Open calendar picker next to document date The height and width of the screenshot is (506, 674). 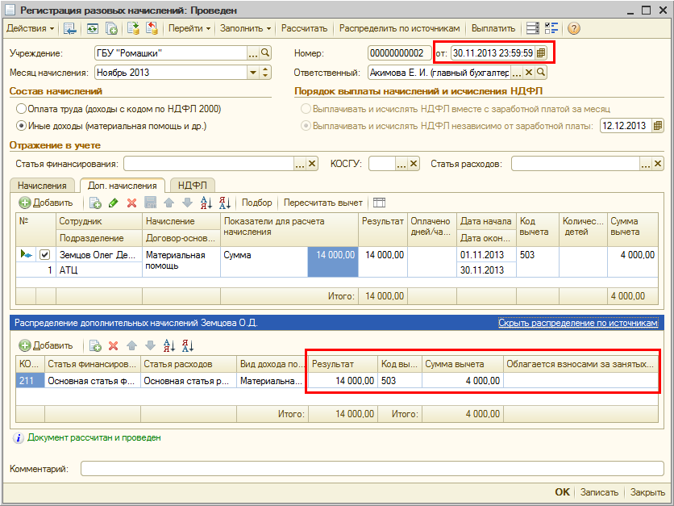[x=541, y=53]
